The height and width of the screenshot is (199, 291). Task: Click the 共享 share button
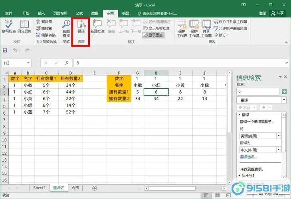(x=277, y=13)
